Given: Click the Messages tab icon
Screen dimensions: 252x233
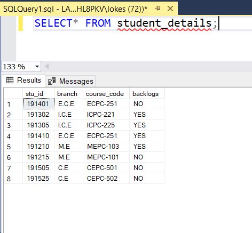Looking at the screenshot, I should coord(52,81).
